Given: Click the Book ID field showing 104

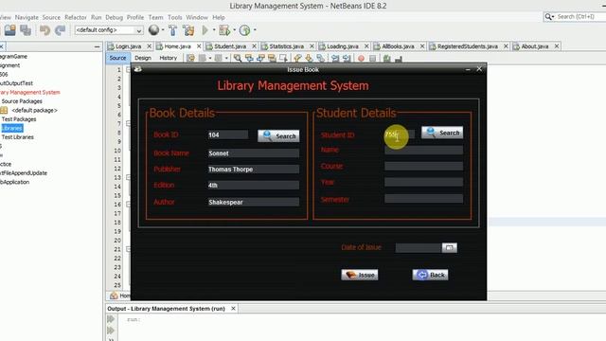Looking at the screenshot, I should click(228, 135).
